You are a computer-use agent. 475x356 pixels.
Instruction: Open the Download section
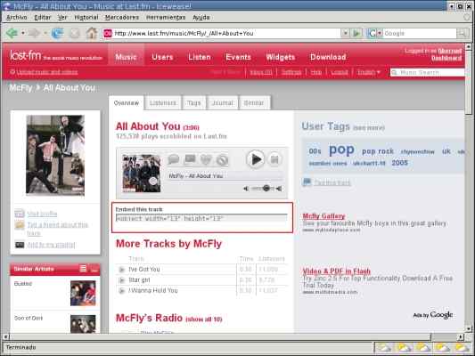point(328,57)
